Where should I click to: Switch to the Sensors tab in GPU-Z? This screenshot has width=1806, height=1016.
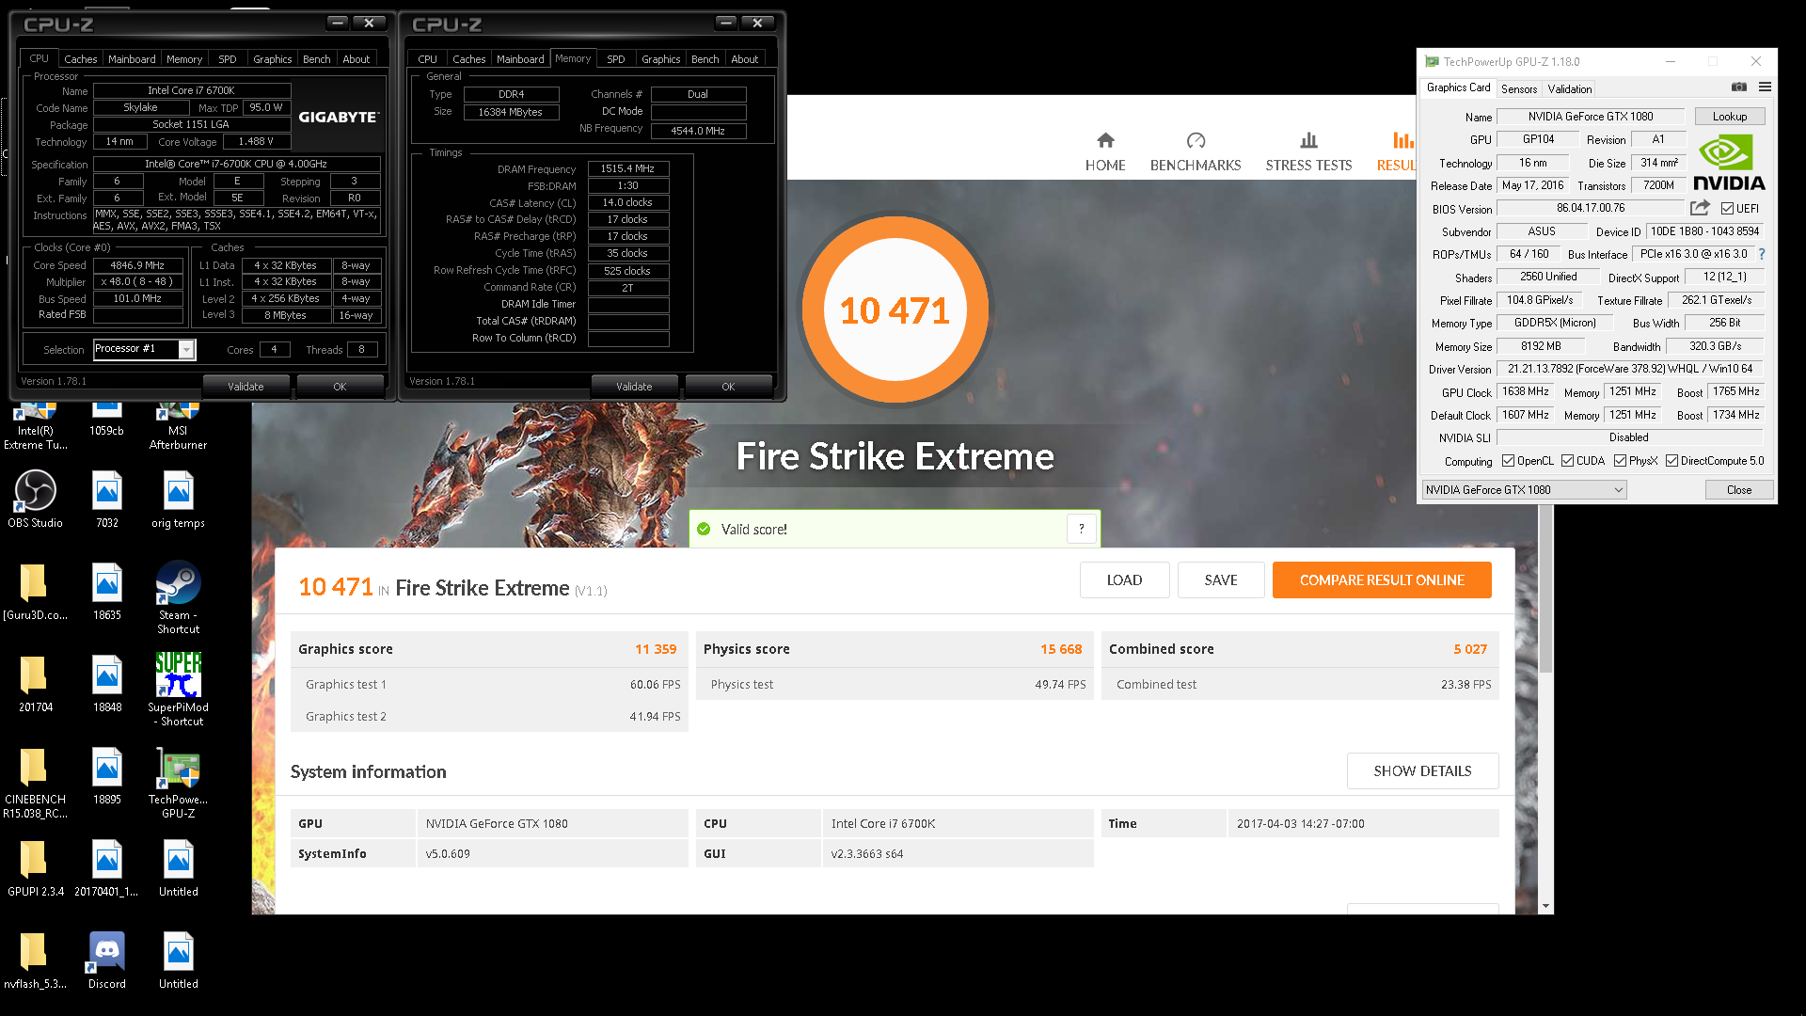pyautogui.click(x=1519, y=88)
